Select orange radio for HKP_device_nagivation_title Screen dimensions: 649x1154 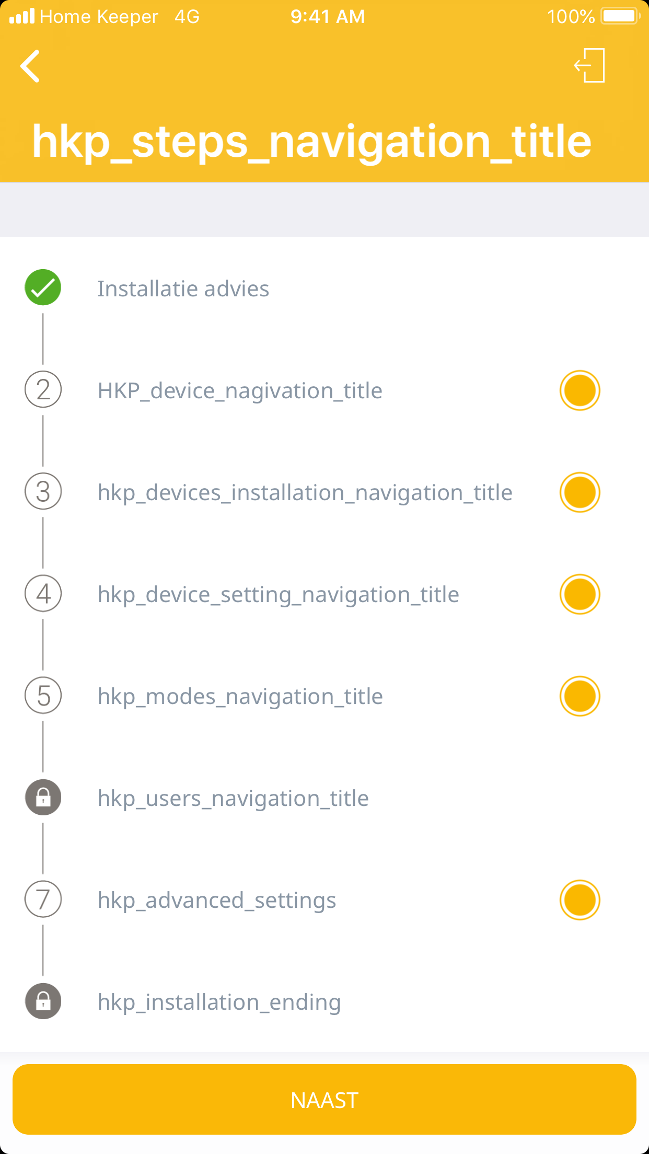point(580,390)
